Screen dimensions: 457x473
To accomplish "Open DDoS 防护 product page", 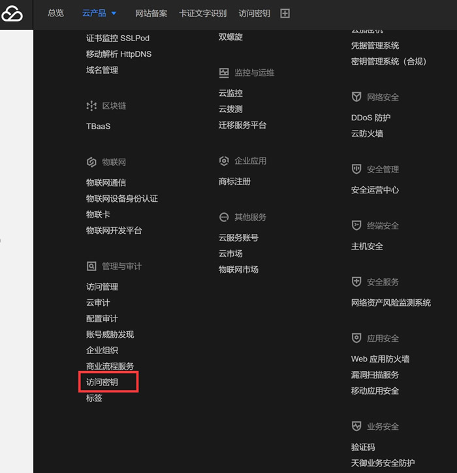I will coord(370,118).
